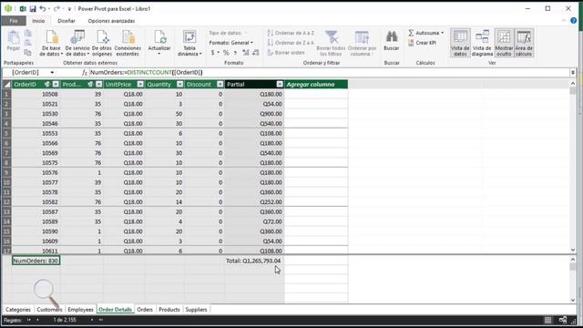Toggle Área de cálculo

(524, 43)
